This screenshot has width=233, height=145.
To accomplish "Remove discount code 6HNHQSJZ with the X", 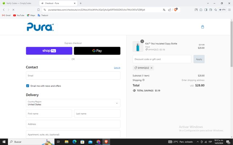I will click(x=151, y=68).
